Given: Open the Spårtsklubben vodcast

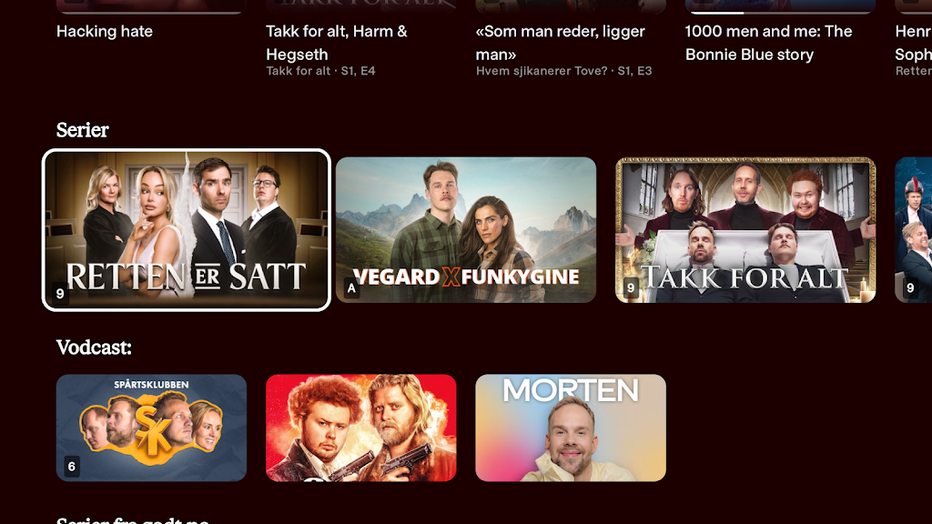Looking at the screenshot, I should [152, 428].
